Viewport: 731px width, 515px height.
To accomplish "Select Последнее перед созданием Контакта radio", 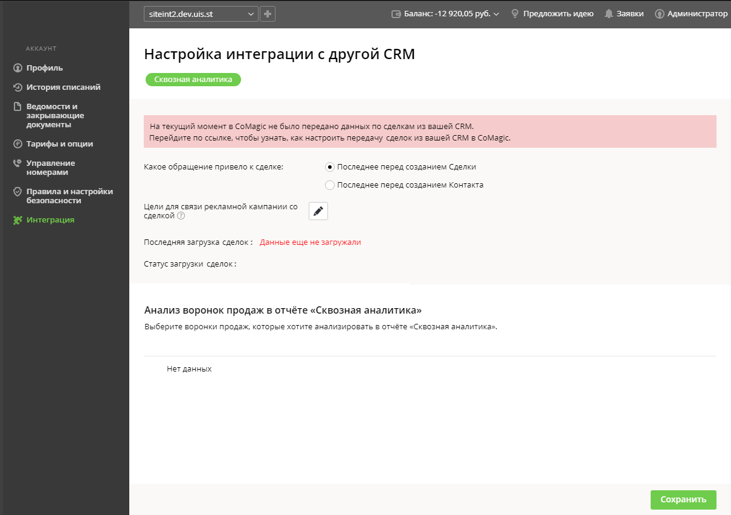I will (x=330, y=185).
